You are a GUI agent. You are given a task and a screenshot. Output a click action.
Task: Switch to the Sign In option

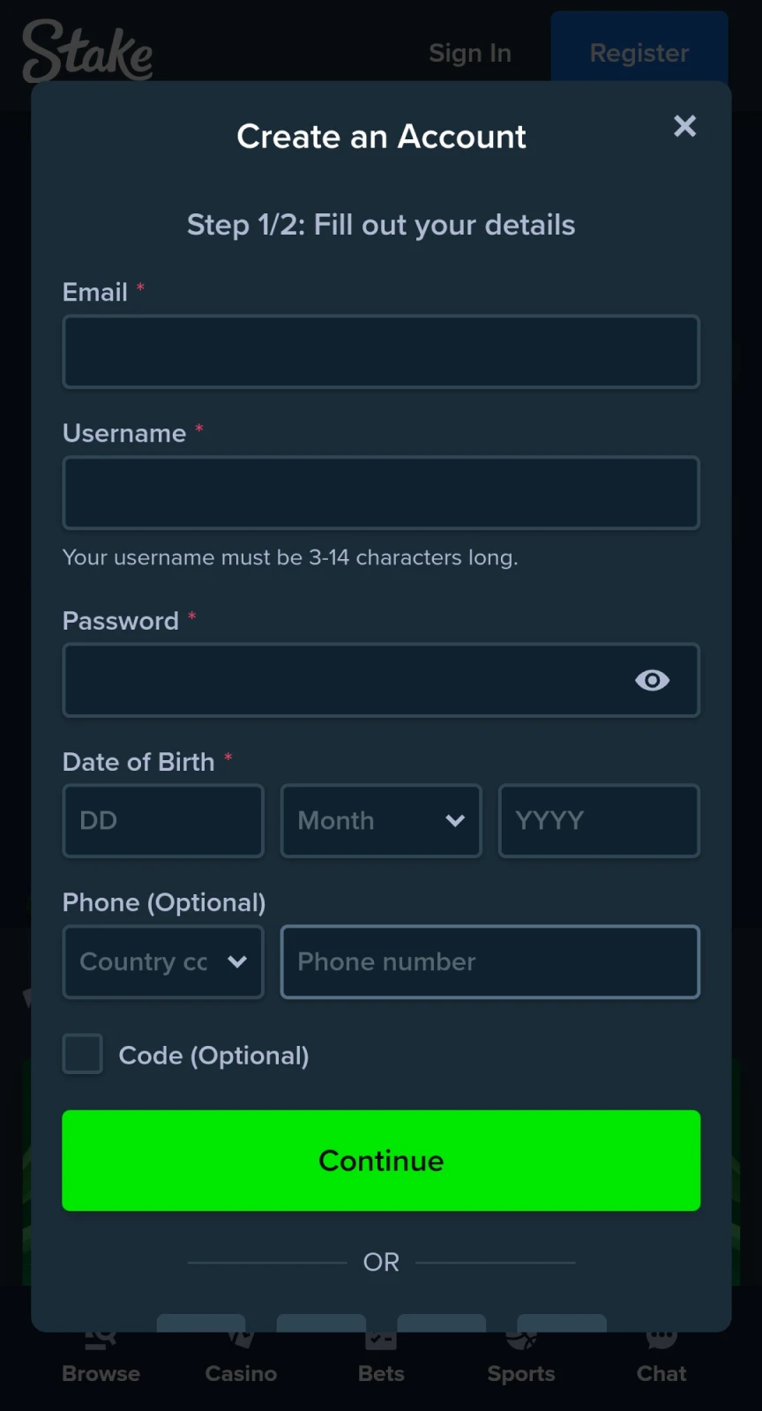coord(470,53)
